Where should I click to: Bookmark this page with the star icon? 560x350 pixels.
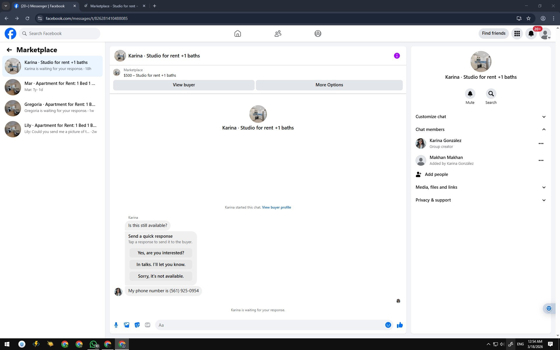(528, 18)
